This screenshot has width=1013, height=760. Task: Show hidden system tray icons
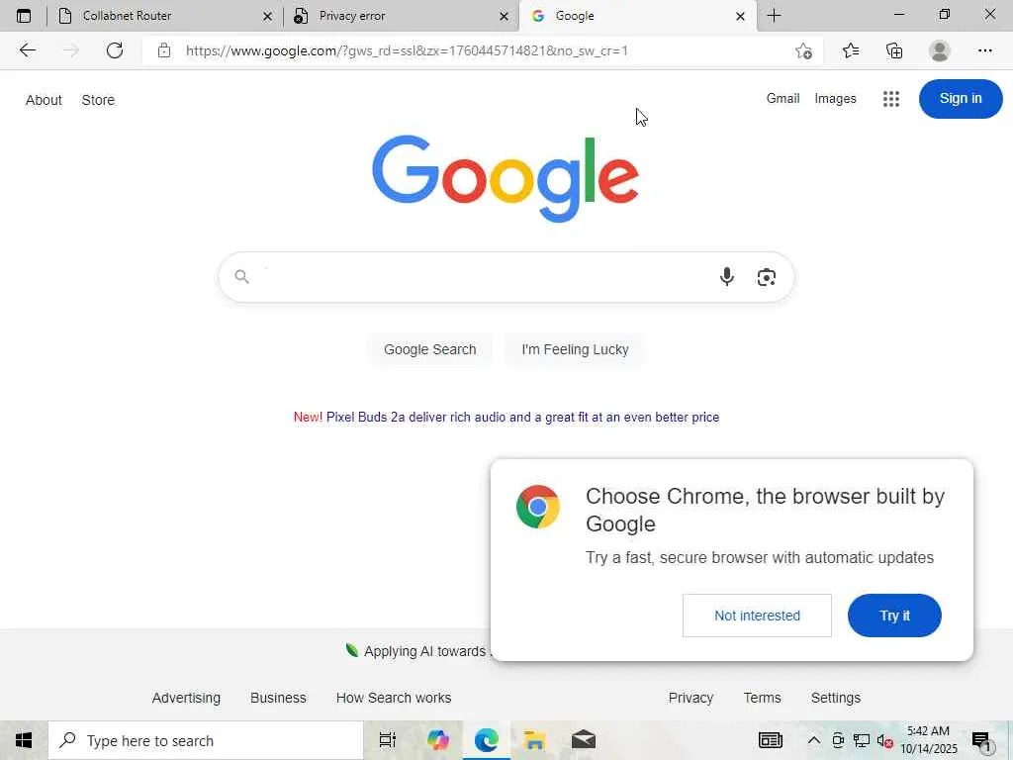pyautogui.click(x=814, y=740)
